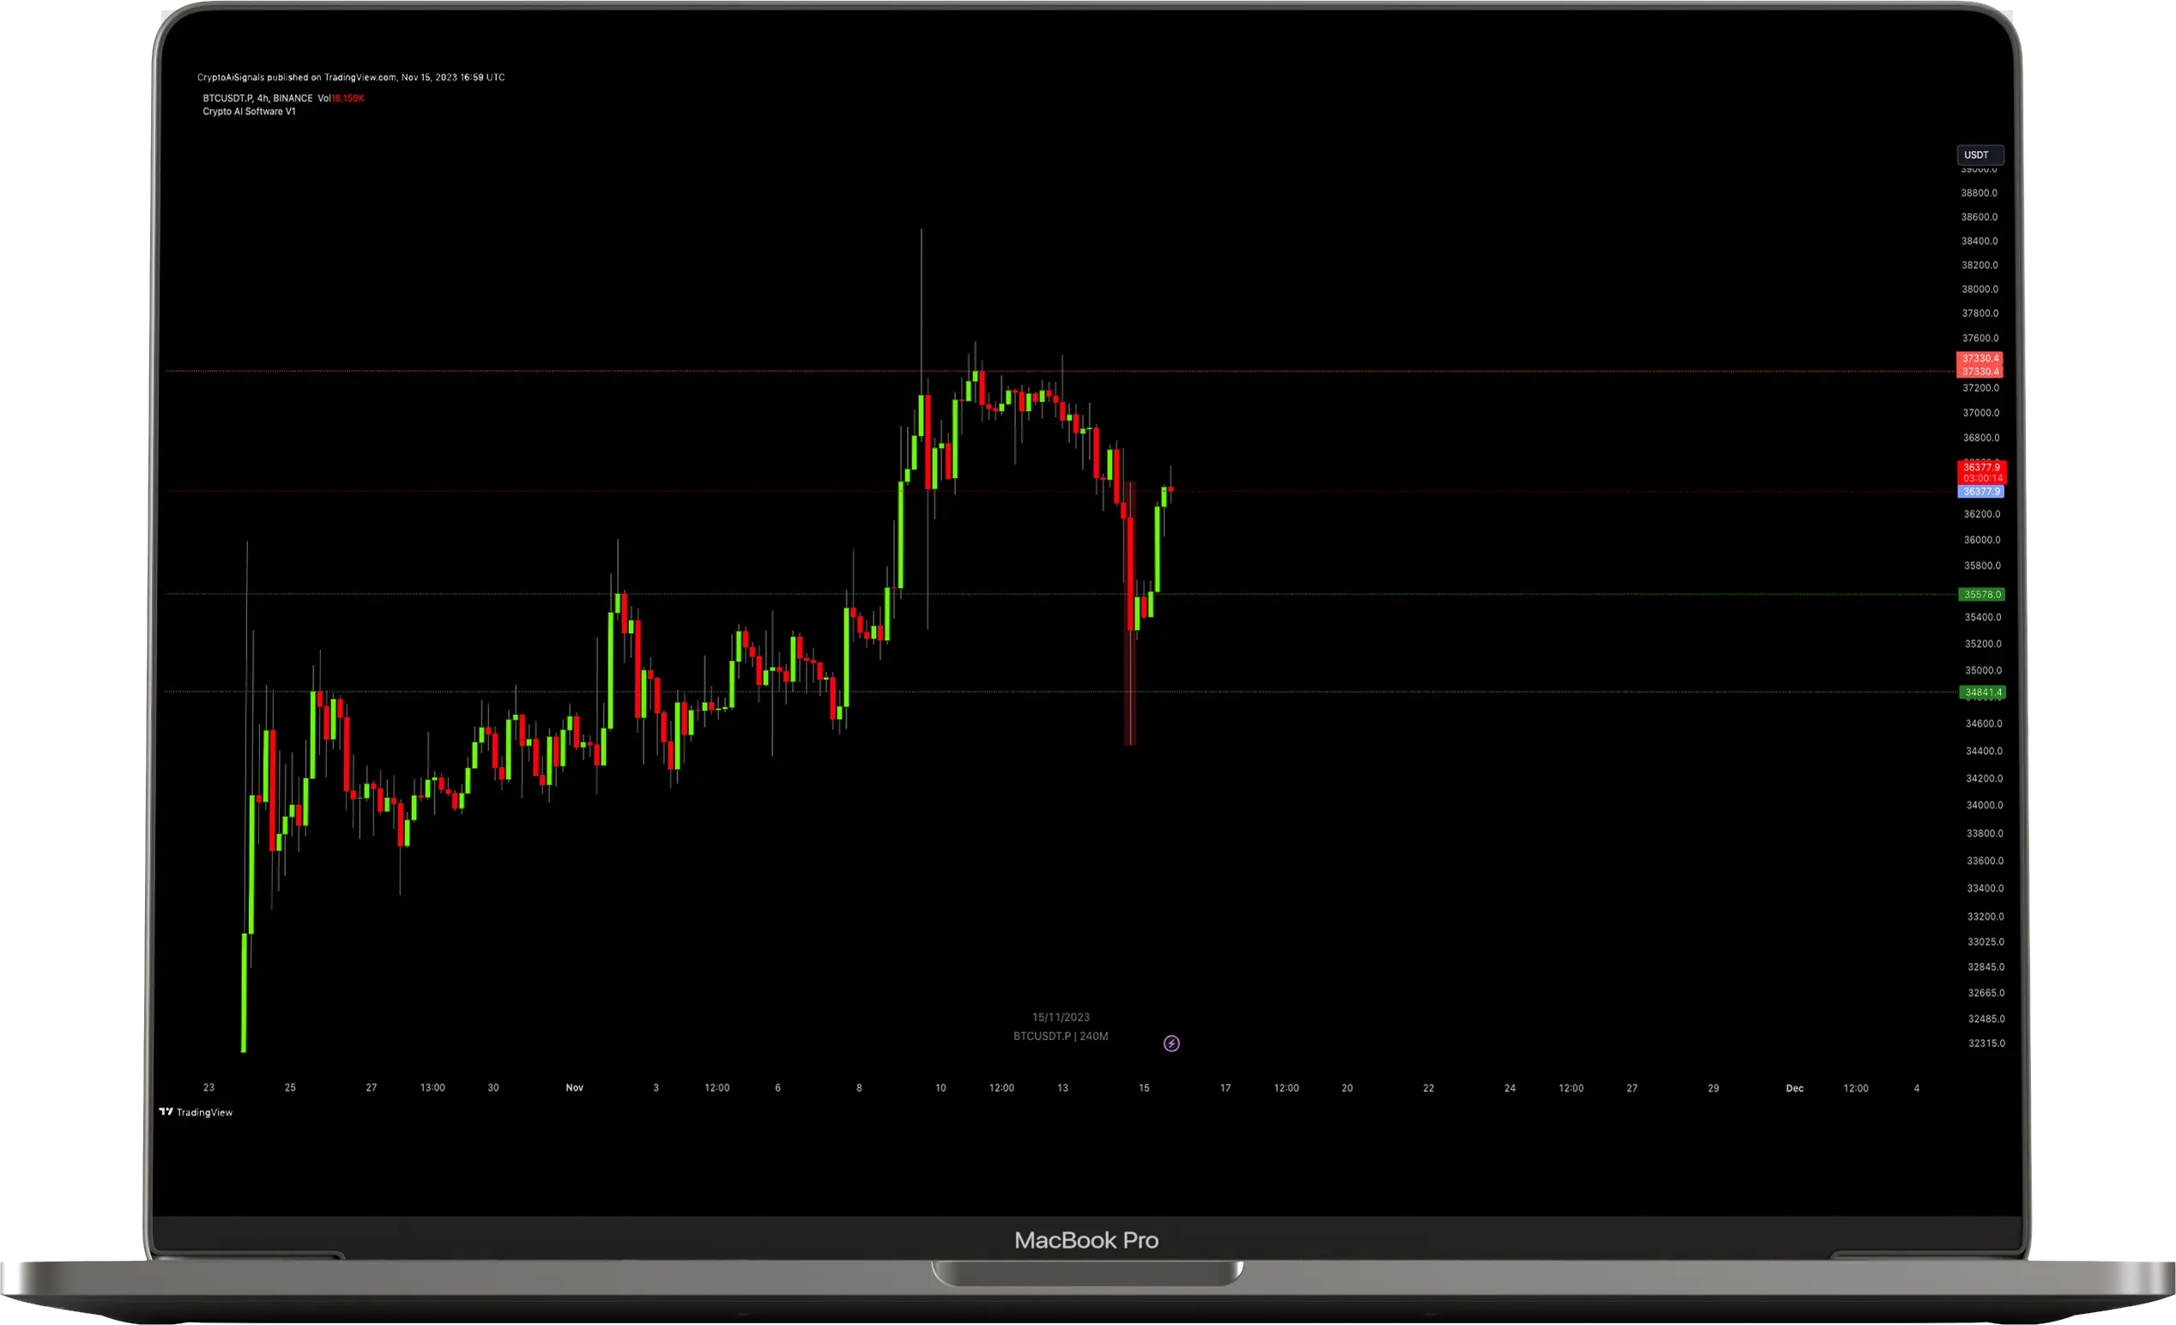Click the purple lightning bolt icon
Screen dimensions: 2176x1325
(1171, 1044)
